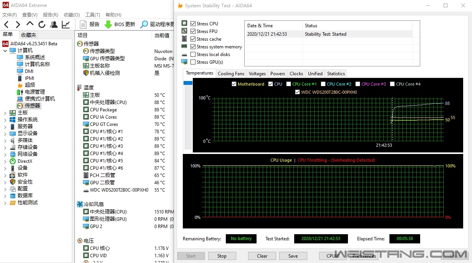Collapse the 计算机 tree node
This screenshot has width=472, height=263.
(5, 50)
